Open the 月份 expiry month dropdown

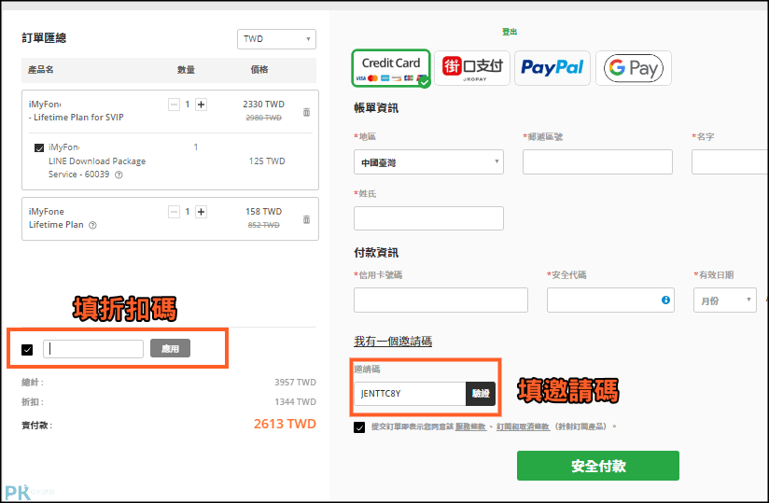pyautogui.click(x=725, y=300)
